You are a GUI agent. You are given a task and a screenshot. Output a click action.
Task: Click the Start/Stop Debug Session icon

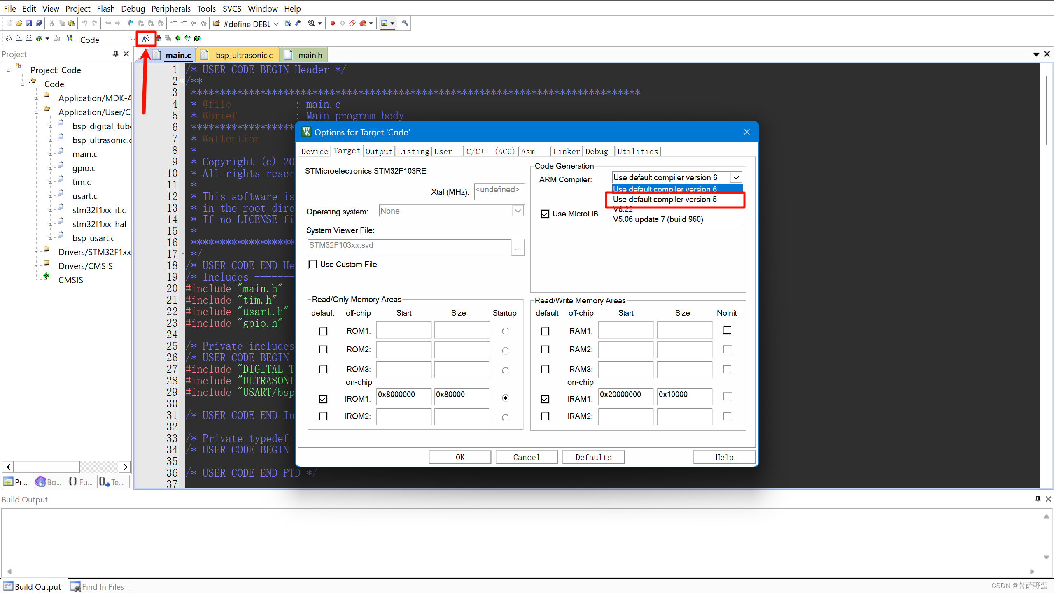(x=312, y=23)
